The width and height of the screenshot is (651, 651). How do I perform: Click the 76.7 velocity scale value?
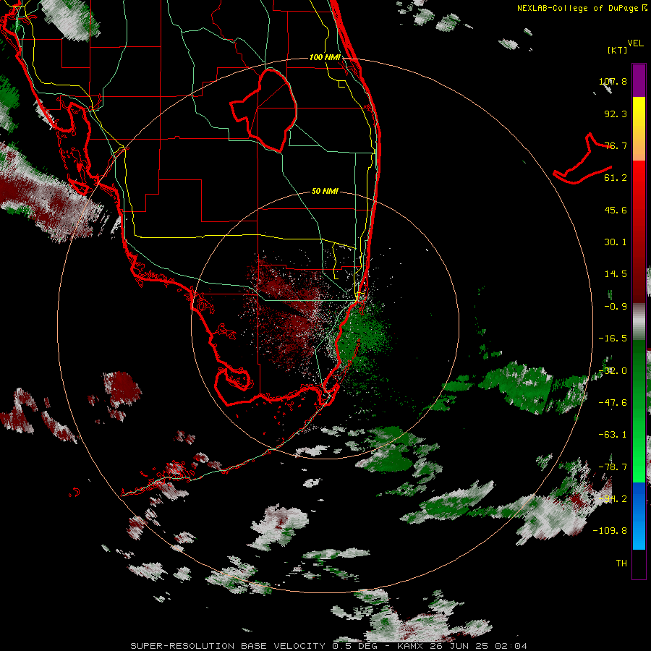click(616, 145)
